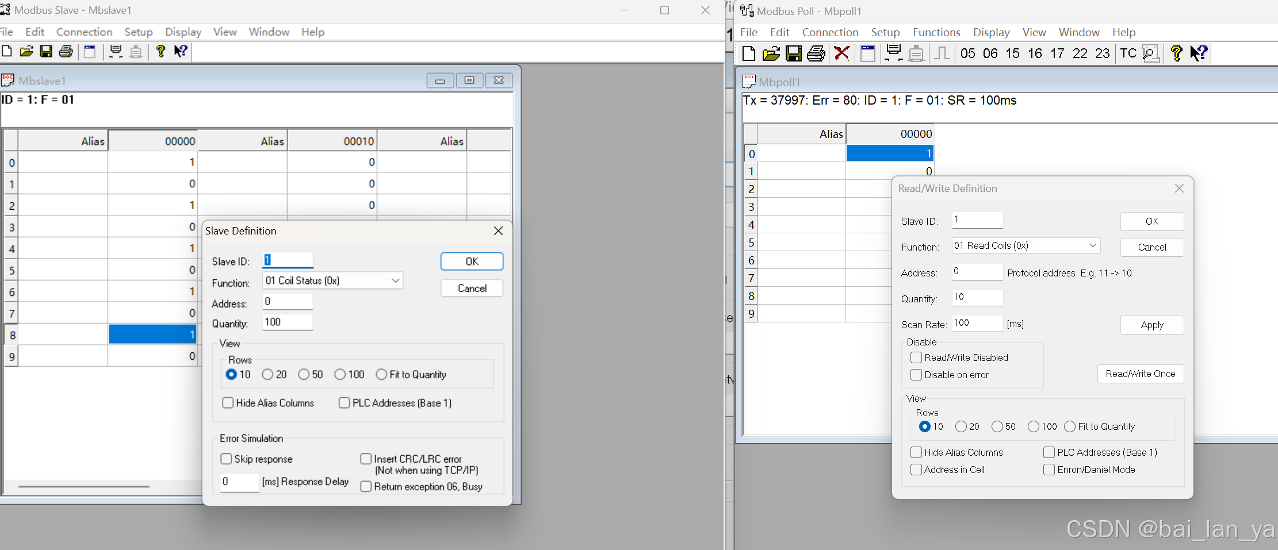This screenshot has width=1278, height=550.
Task: Open a file via Modbus Slave folder icon
Action: click(x=26, y=51)
